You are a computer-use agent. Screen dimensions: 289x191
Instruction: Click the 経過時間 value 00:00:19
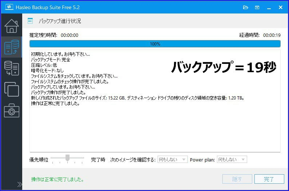coord(272,35)
